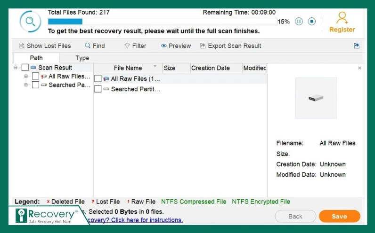Click the share/export icon at toolbar right
375x233 pixels.
point(357,46)
